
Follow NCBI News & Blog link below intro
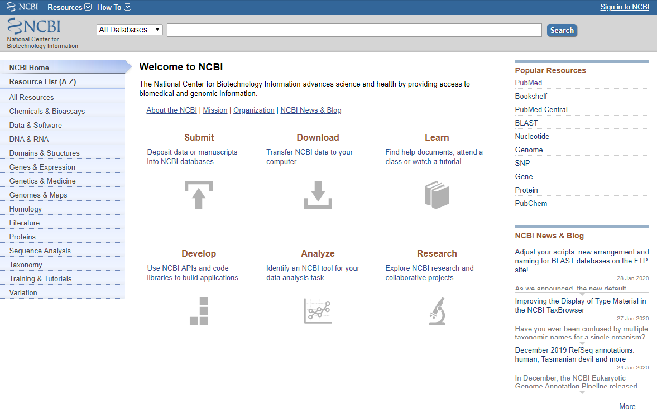(x=311, y=110)
